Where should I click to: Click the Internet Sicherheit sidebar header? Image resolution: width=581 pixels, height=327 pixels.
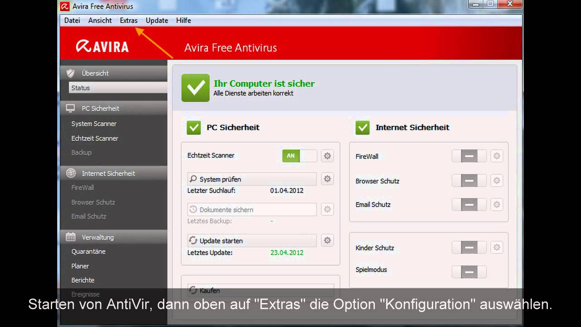click(x=113, y=173)
